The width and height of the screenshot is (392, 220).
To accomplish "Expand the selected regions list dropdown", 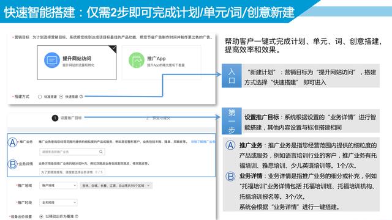I will pos(116,186).
